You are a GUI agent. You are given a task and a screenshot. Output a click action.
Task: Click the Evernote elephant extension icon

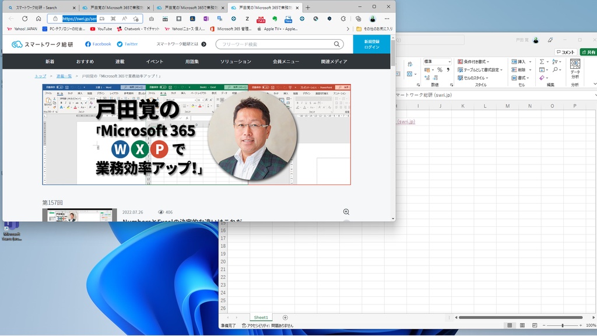275,19
